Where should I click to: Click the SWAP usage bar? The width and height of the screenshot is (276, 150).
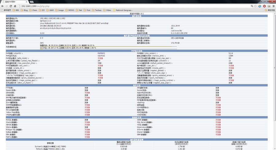pos(109,49)
